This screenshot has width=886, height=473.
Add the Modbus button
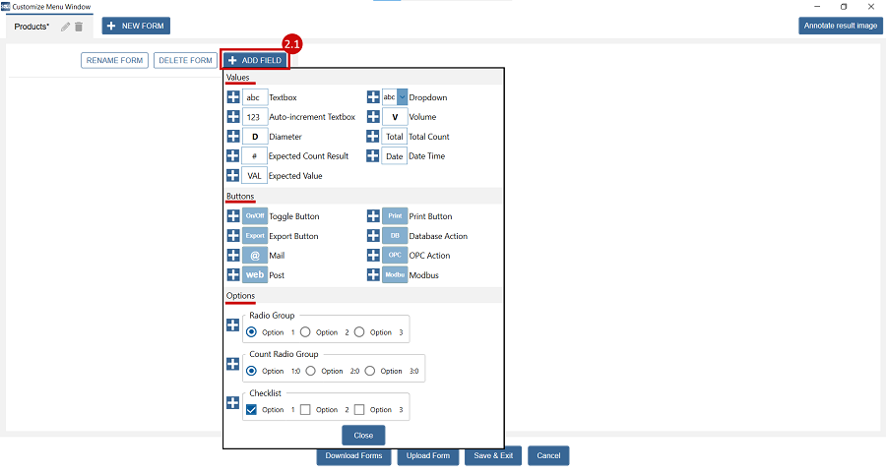373,275
